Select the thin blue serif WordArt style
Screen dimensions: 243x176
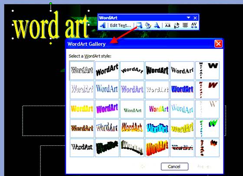click(107, 90)
